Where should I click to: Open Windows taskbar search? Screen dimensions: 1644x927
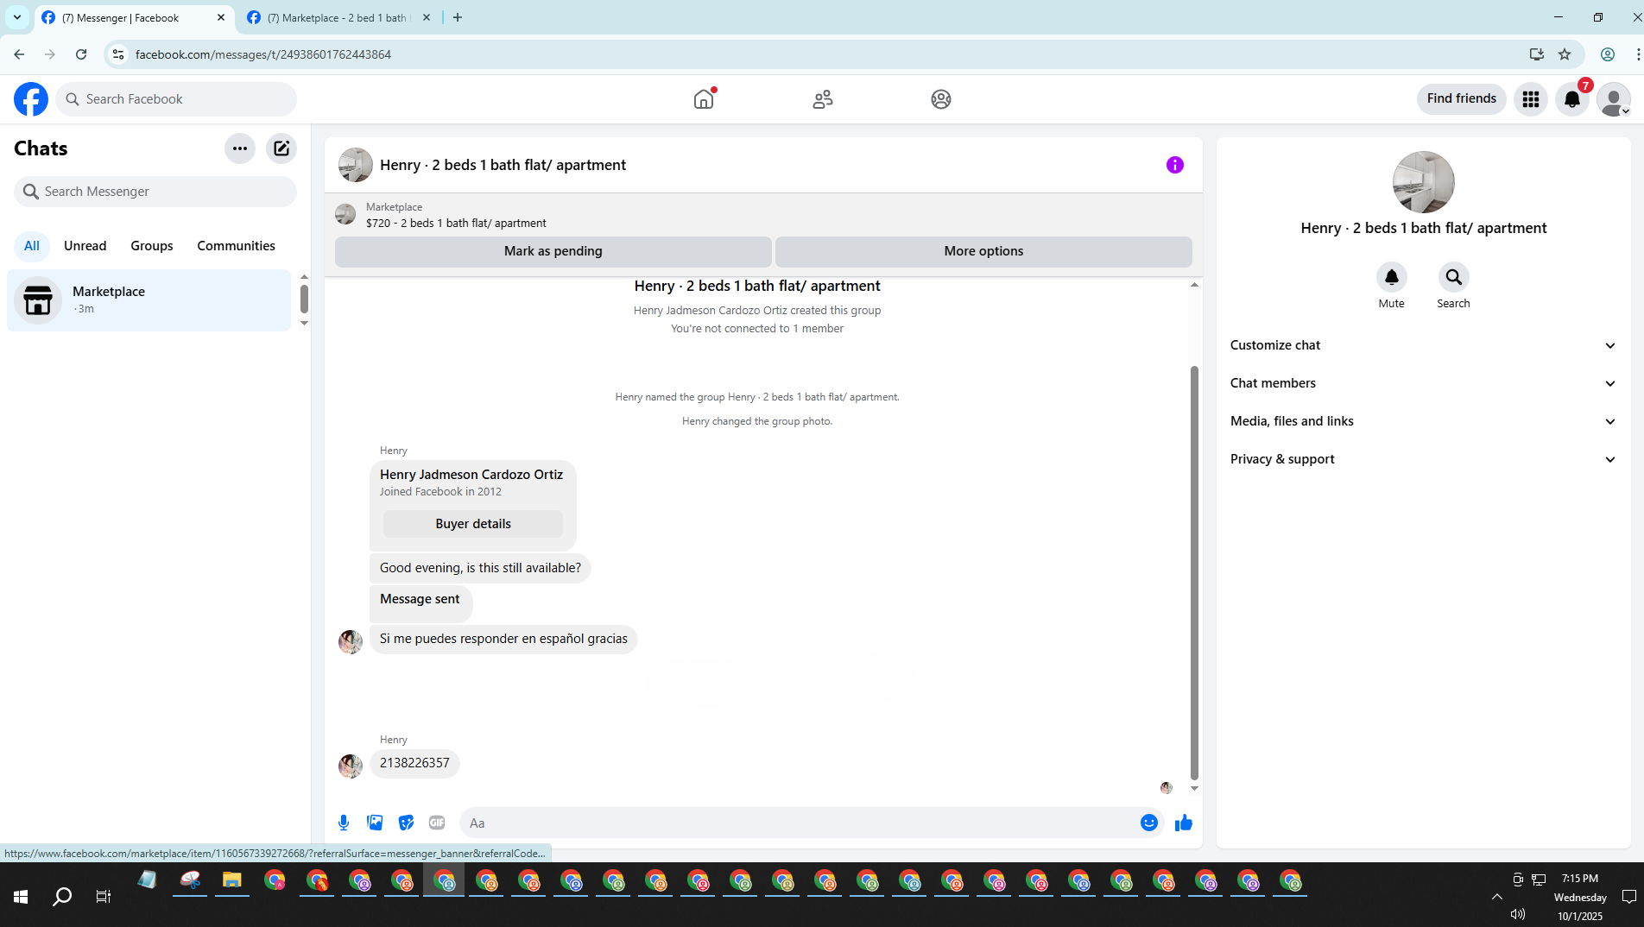coord(62,897)
